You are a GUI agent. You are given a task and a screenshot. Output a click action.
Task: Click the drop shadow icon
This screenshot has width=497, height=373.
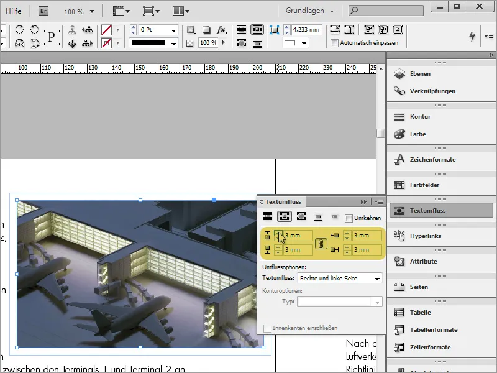pyautogui.click(x=206, y=30)
